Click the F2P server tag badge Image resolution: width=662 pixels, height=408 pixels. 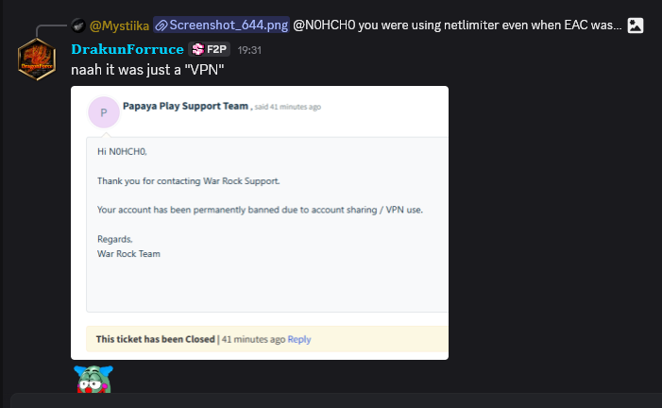[x=209, y=49]
